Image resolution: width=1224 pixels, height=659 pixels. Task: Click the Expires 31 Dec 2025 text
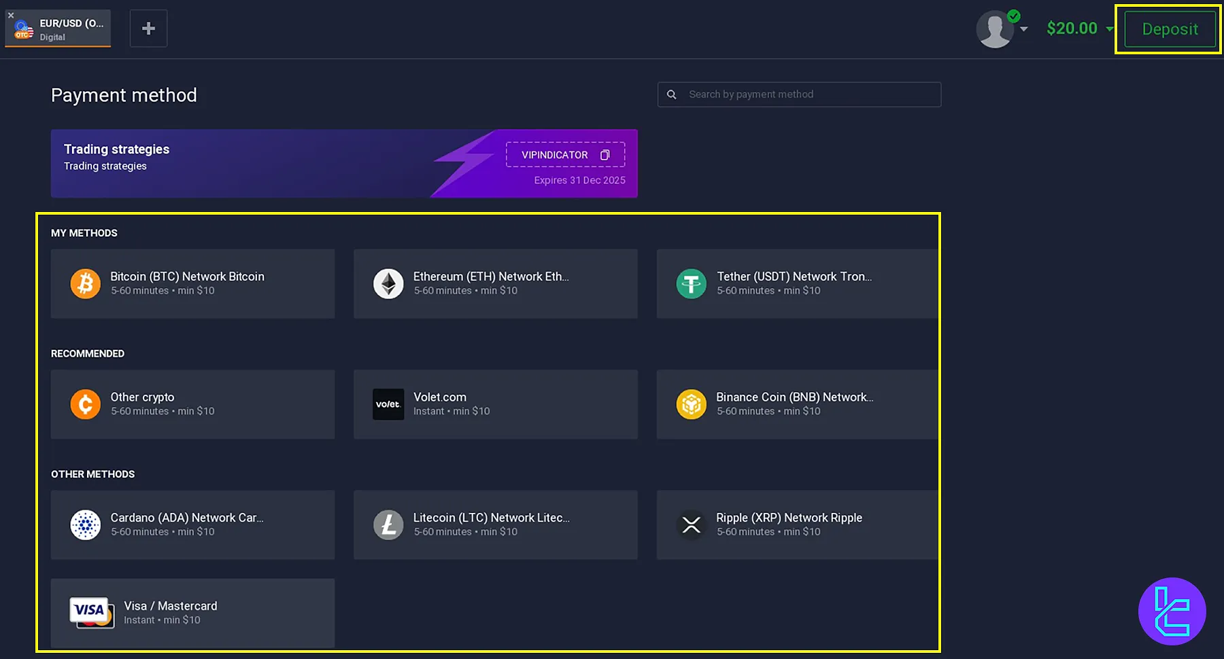[x=579, y=180]
